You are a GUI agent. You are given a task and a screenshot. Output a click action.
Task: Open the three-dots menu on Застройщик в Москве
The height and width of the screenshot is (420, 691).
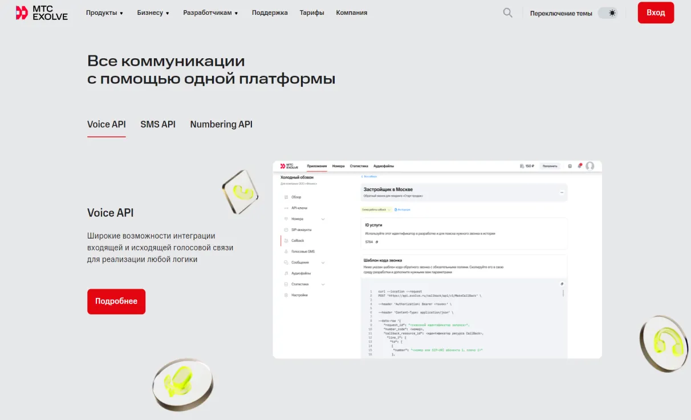click(562, 192)
